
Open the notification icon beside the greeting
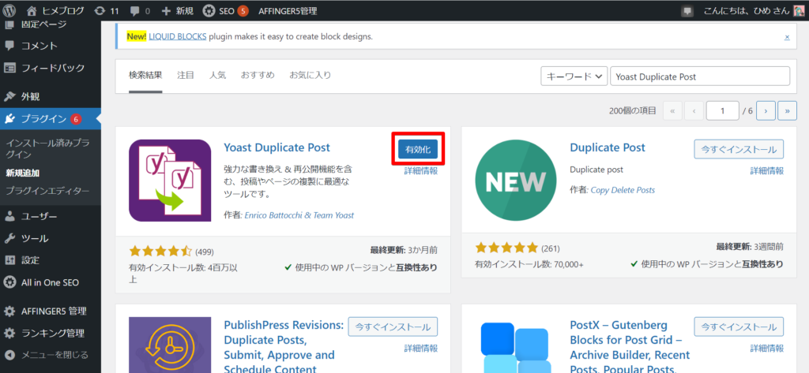pos(687,11)
